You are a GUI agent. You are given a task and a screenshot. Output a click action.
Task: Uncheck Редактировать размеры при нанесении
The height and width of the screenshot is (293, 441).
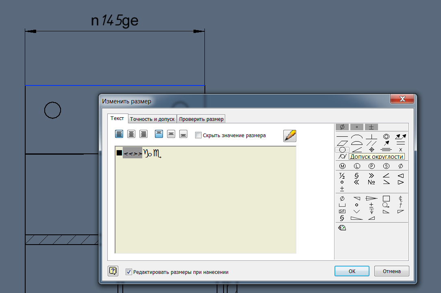(x=128, y=272)
